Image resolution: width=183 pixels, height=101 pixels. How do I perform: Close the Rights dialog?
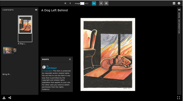[x=70, y=59]
